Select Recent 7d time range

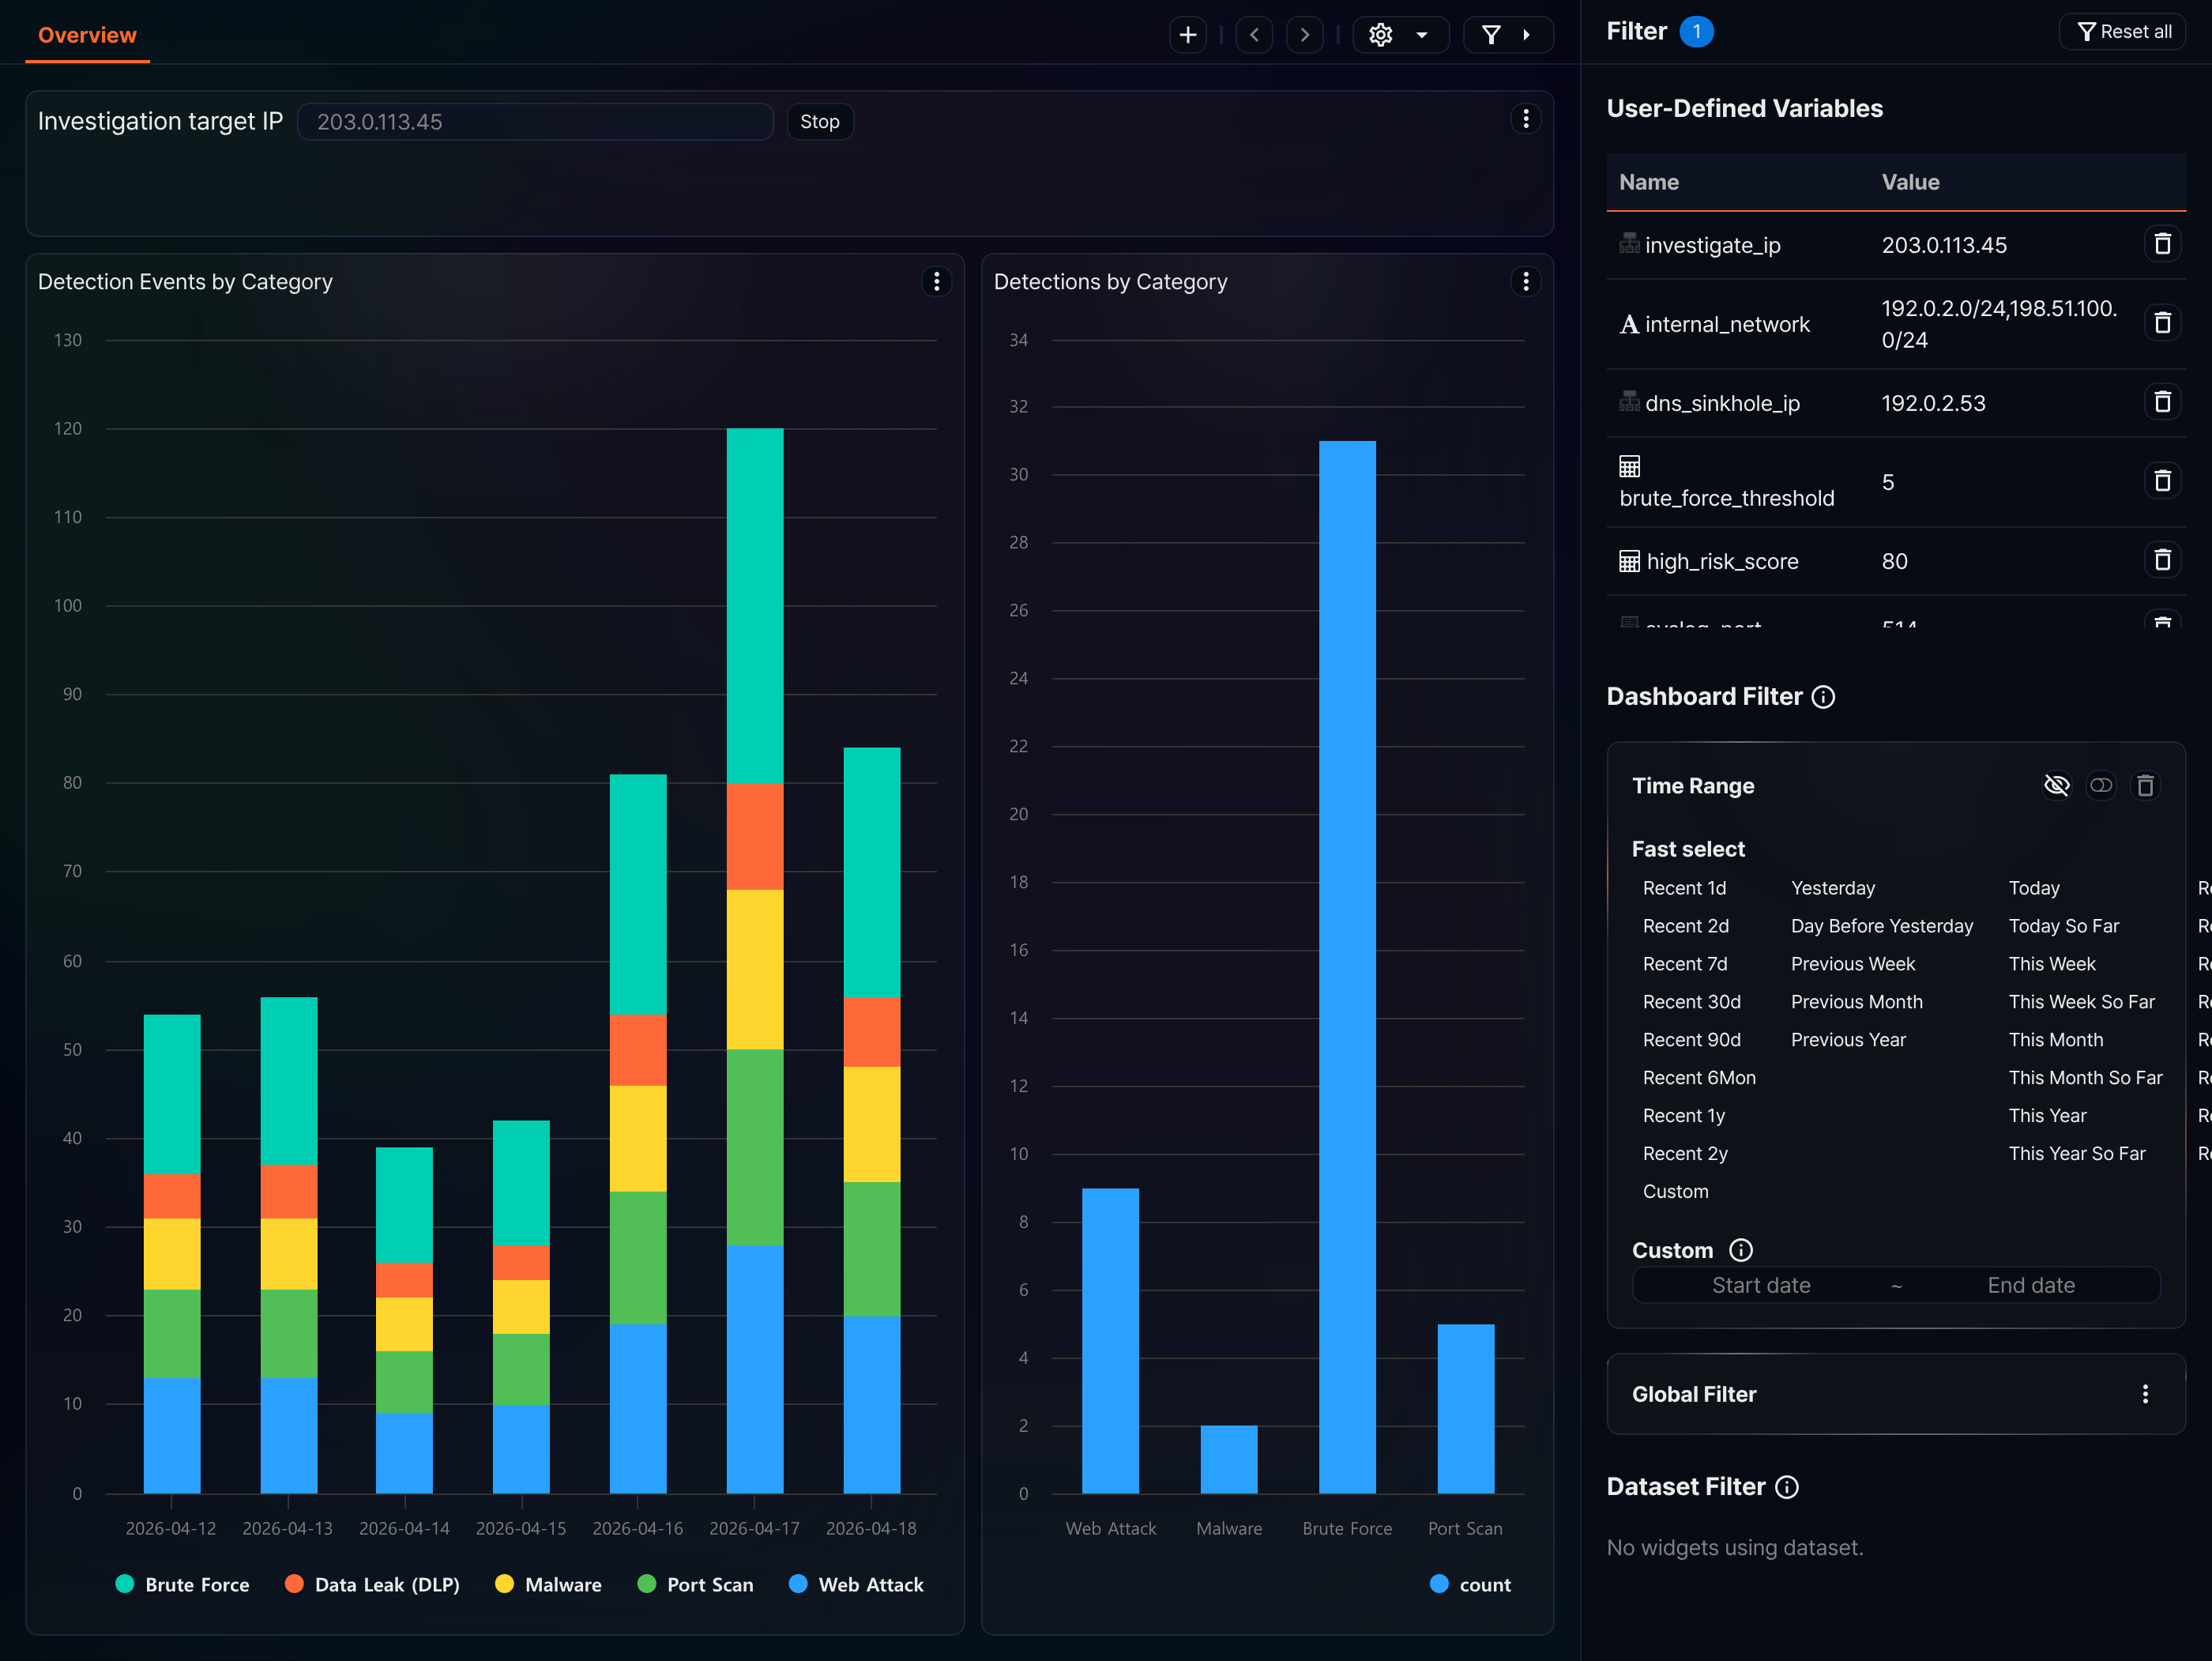click(x=1685, y=964)
